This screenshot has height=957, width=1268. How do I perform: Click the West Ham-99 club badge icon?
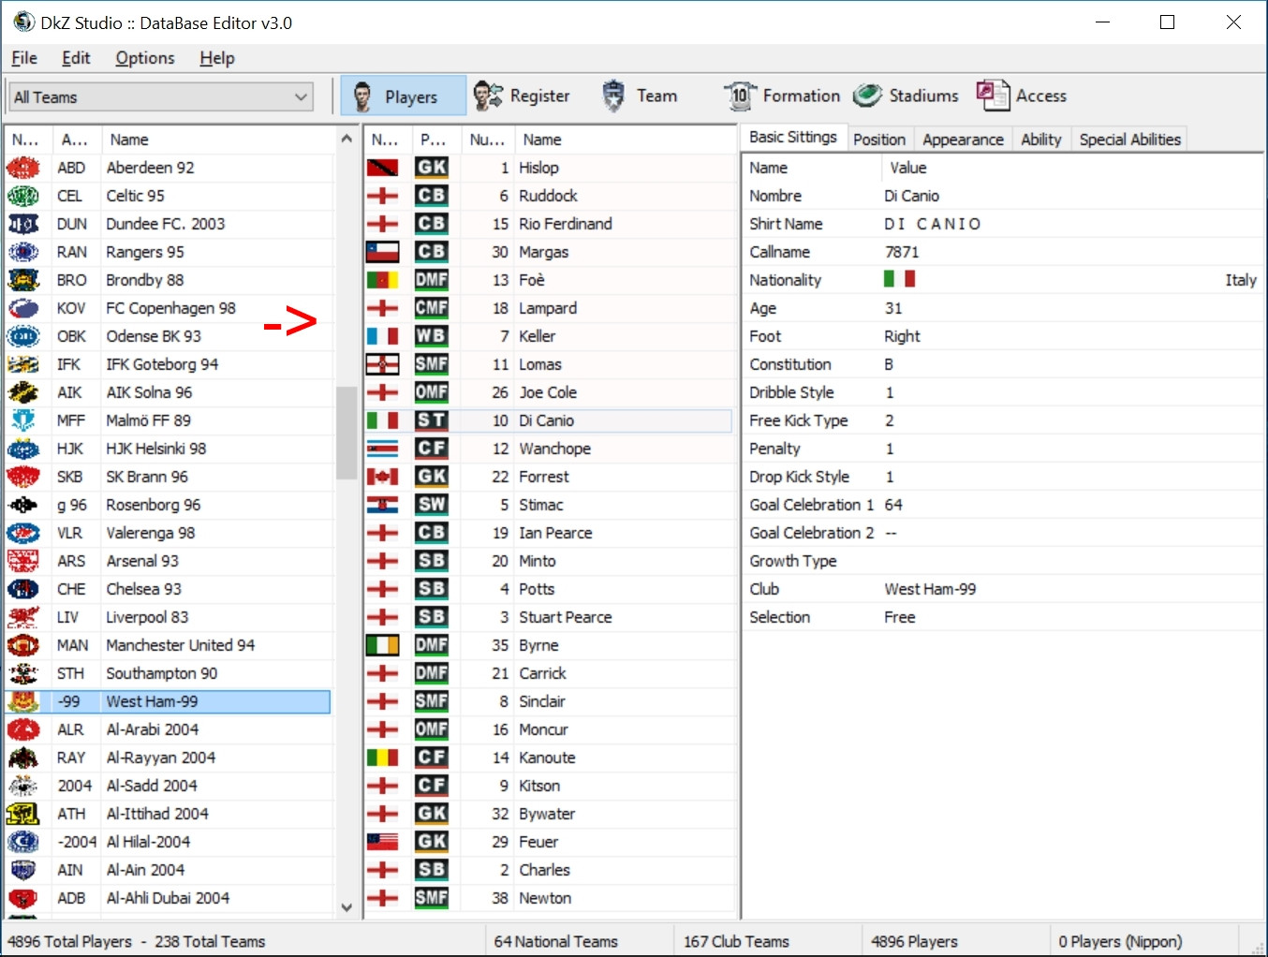point(23,701)
